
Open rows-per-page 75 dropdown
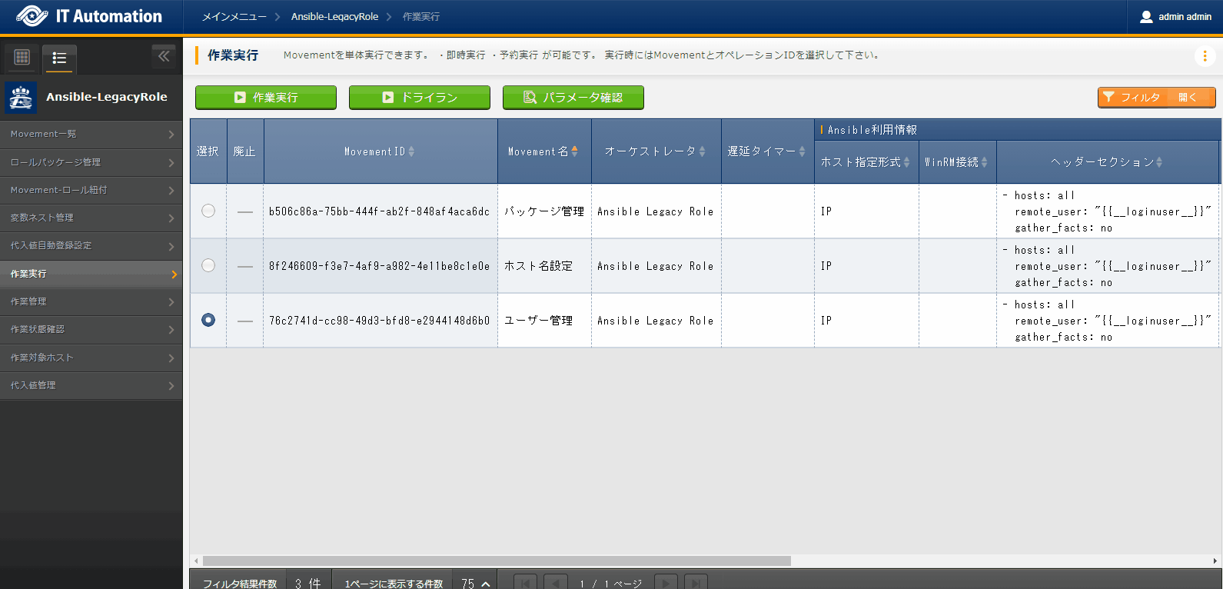pos(475,583)
